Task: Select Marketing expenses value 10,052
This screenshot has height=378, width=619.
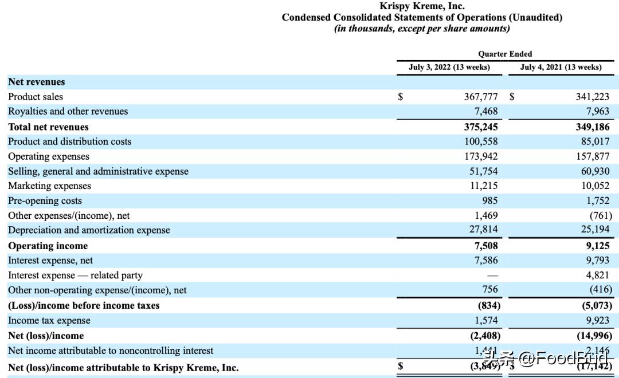Action: [595, 186]
